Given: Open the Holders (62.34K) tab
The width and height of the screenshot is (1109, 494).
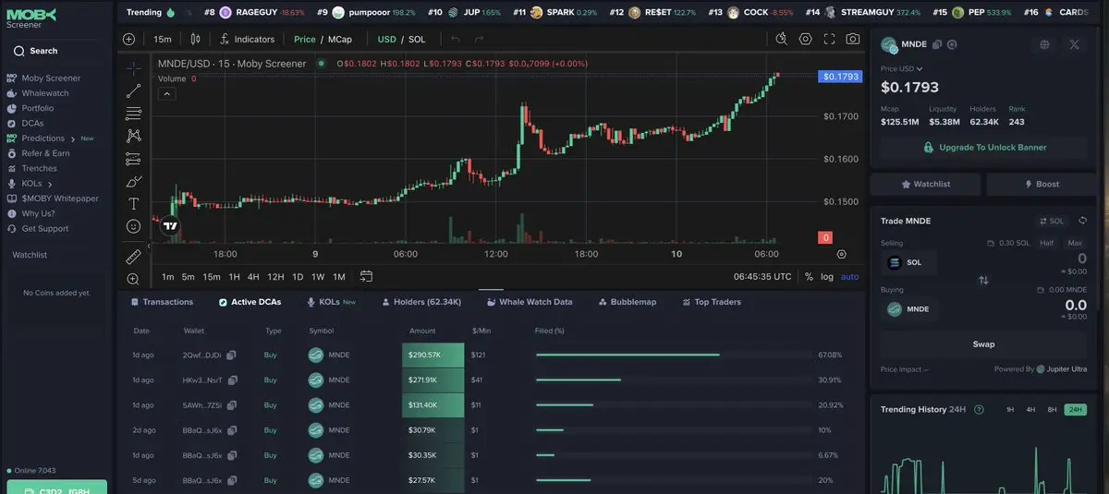Looking at the screenshot, I should [x=421, y=302].
